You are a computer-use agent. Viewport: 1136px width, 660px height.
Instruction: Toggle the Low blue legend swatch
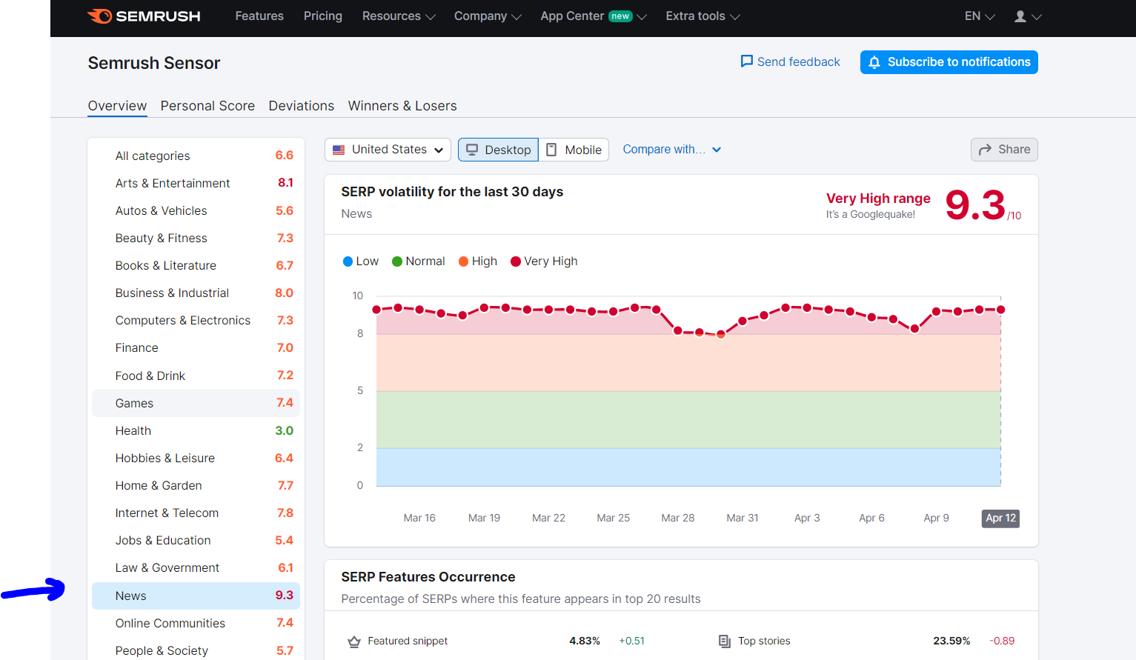pos(348,261)
